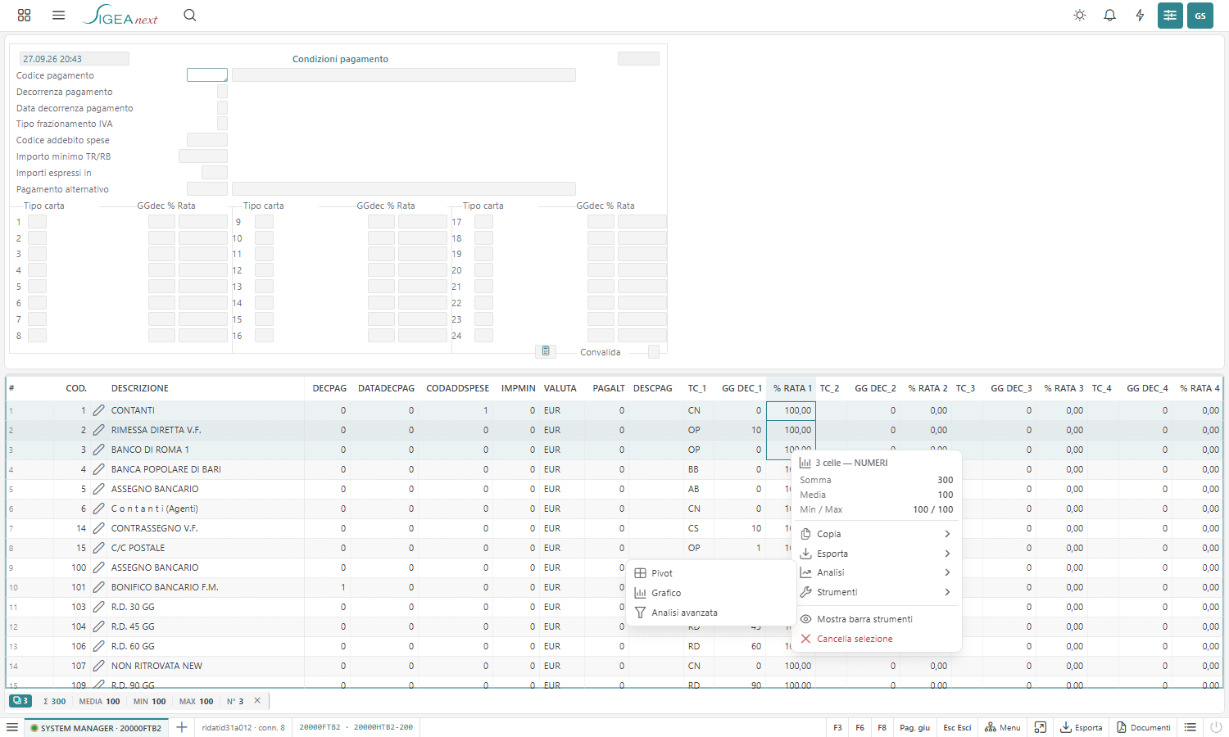Click the lightning bolt quick actions icon
Screen dimensions: 1229x737
coord(1140,15)
